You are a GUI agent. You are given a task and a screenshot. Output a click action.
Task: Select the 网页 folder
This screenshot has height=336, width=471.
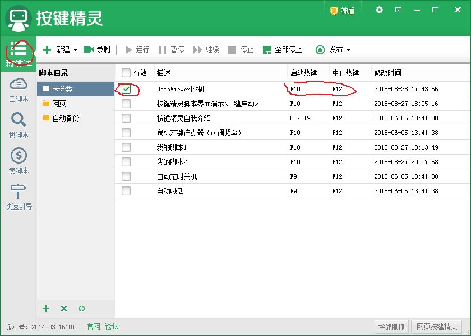[76, 104]
